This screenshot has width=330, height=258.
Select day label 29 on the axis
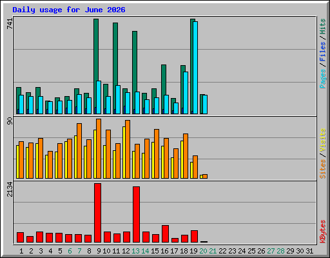(290, 251)
